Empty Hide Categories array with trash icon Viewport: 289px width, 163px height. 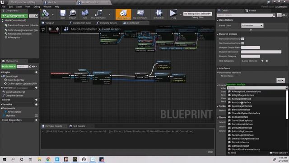pos(267,61)
